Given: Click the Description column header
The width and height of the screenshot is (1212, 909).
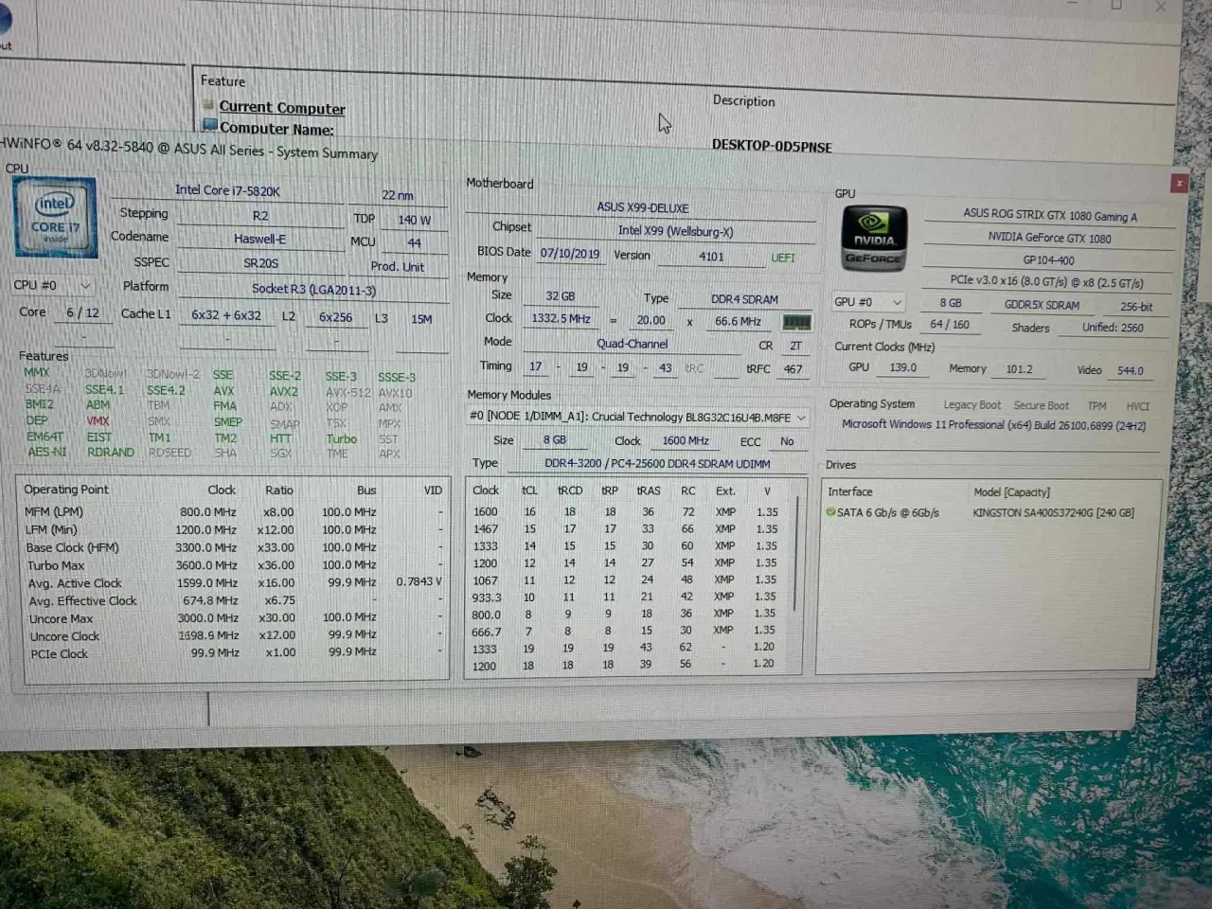Looking at the screenshot, I should coord(743,100).
